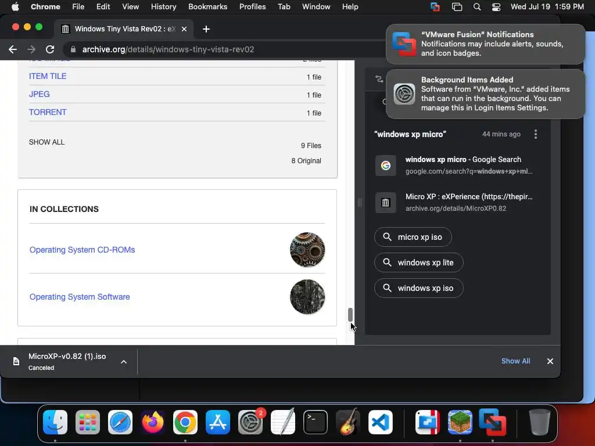
Task: Click the page vertical scrollbar thumb
Action: (350, 315)
